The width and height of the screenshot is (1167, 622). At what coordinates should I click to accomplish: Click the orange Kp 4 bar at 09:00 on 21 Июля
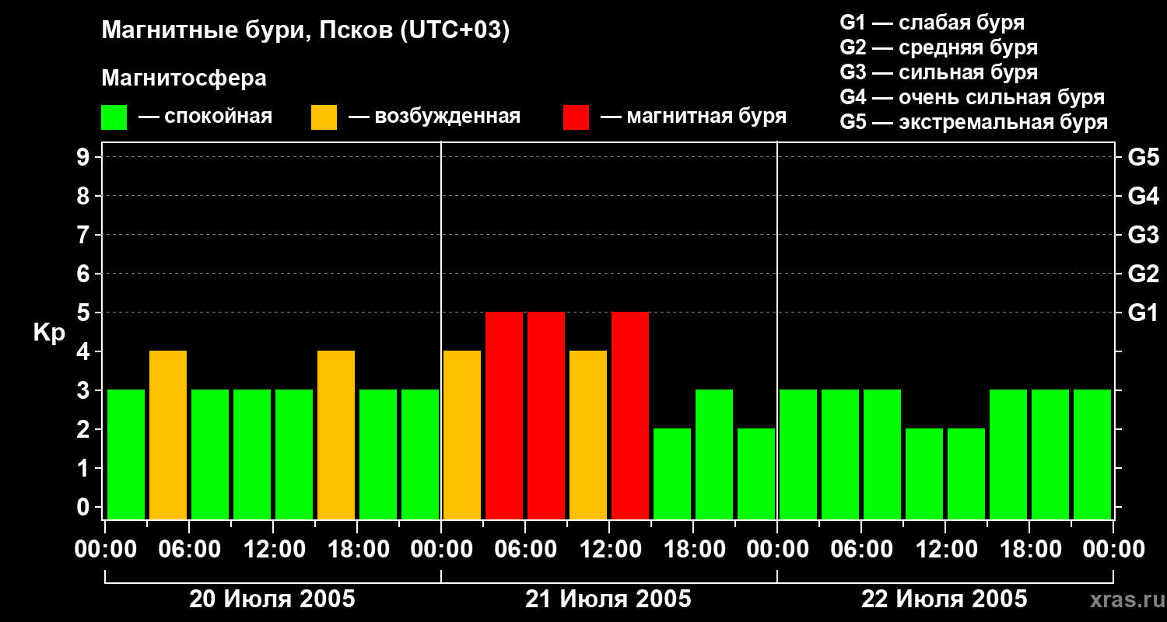(588, 435)
